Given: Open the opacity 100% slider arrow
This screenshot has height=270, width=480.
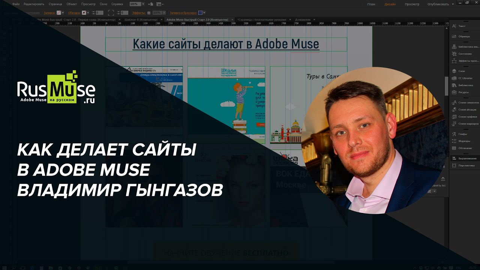Looking at the screenshot, I should coord(163,13).
